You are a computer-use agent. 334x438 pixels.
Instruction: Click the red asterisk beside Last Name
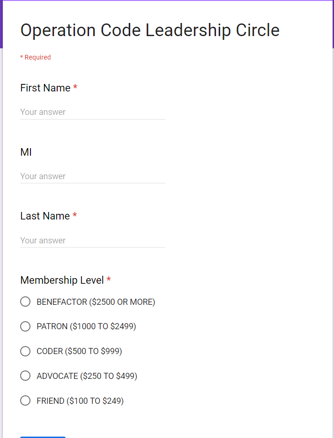74,216
